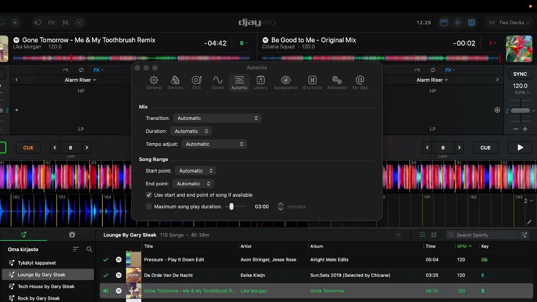Viewport: 537px width, 302px height.
Task: Switch to the Sound preferences tab
Action: pyautogui.click(x=218, y=83)
